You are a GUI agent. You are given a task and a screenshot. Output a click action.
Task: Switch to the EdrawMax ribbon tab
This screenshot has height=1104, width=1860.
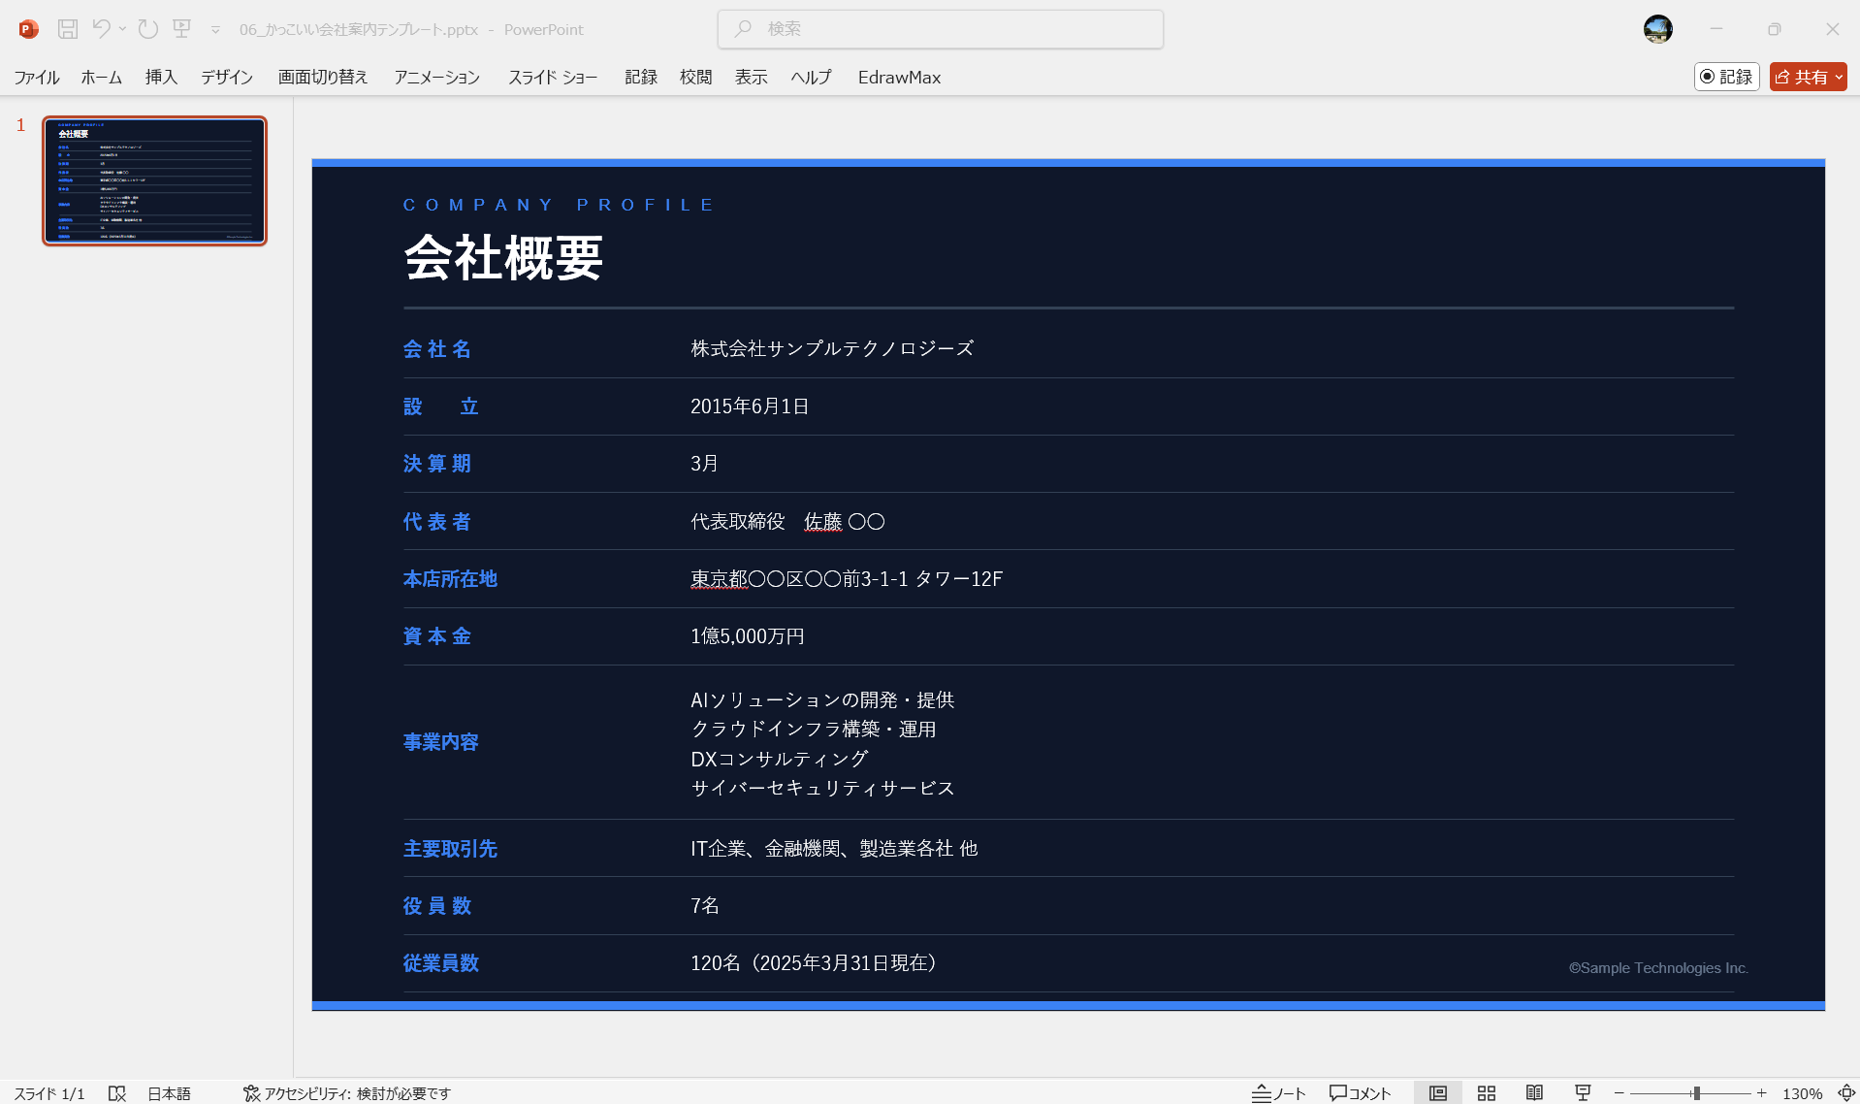(898, 77)
